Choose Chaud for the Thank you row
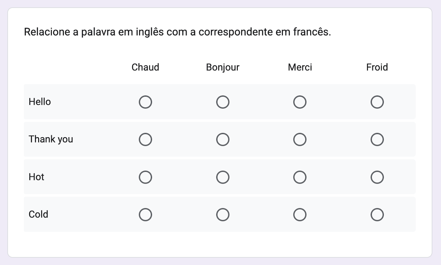This screenshot has width=441, height=265. (145, 140)
